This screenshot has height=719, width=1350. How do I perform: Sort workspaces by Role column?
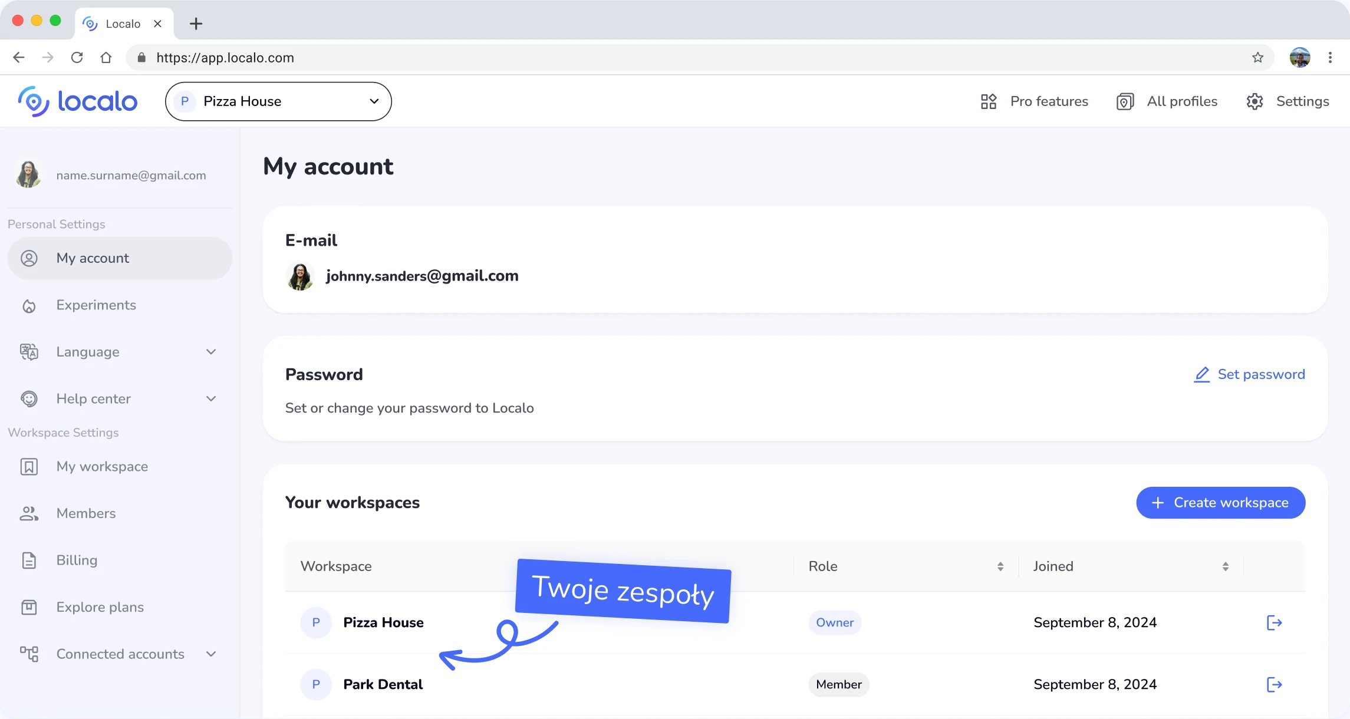[1000, 566]
